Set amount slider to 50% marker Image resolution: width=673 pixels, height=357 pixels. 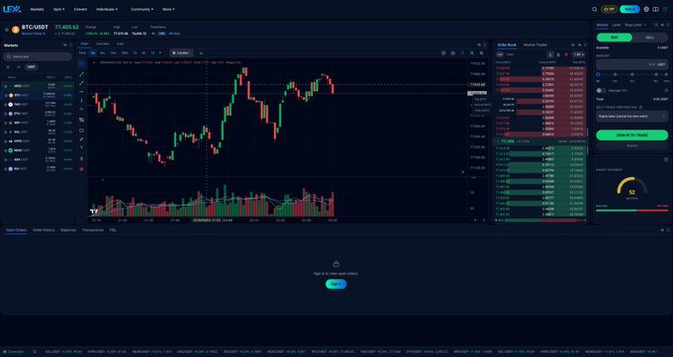click(631, 74)
